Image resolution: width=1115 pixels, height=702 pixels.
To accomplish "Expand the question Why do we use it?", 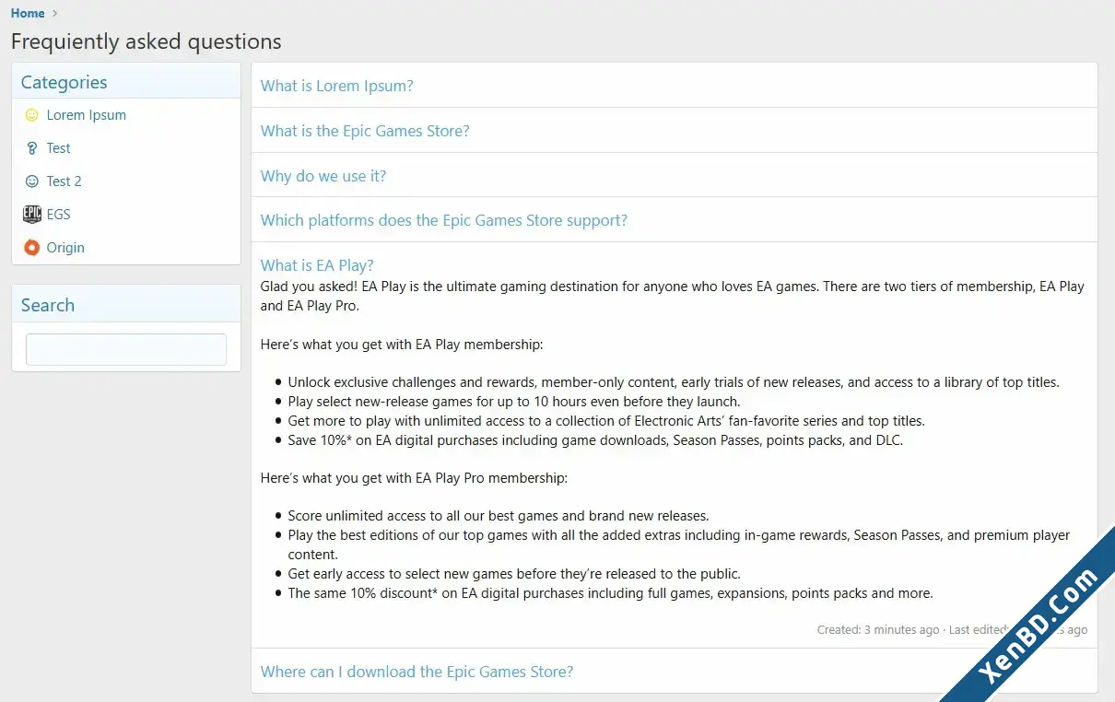I will click(323, 176).
